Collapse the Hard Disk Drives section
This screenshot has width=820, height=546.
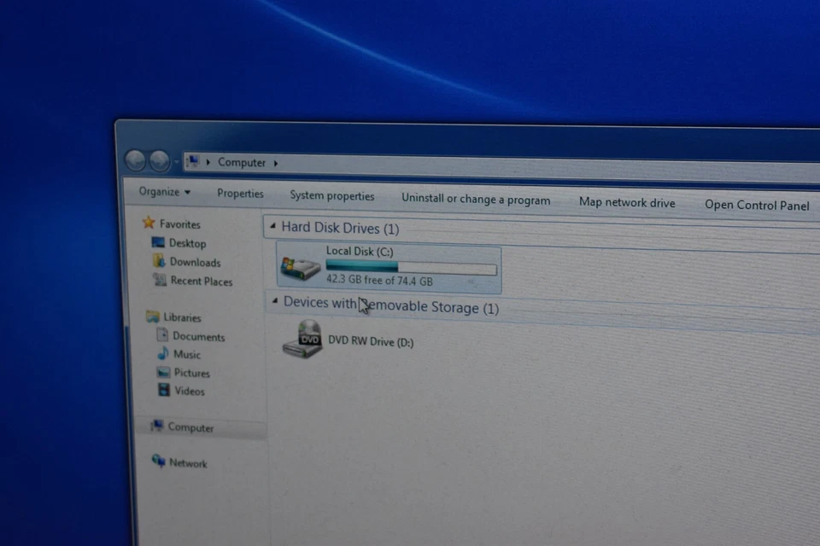(273, 226)
